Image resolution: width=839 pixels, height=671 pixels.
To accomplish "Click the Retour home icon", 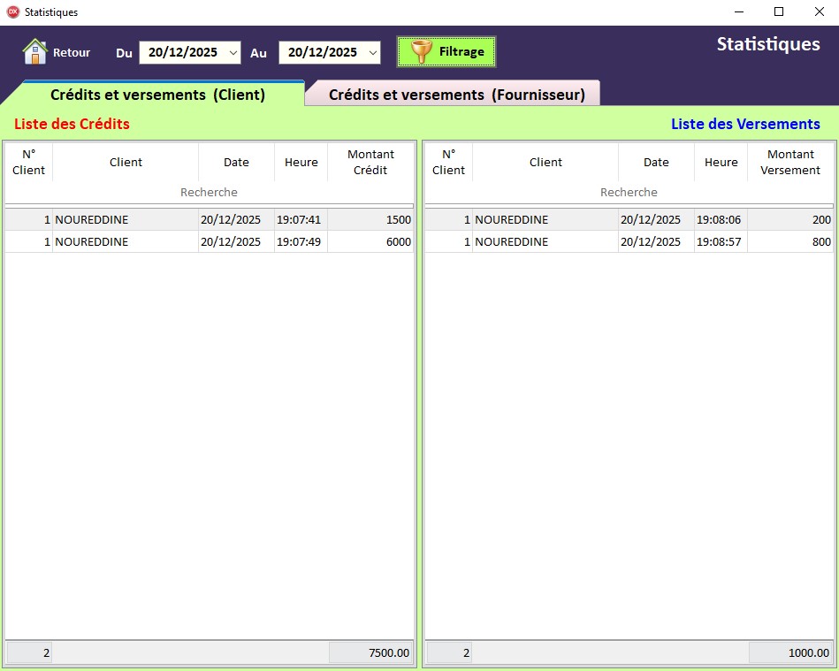I will coord(34,51).
